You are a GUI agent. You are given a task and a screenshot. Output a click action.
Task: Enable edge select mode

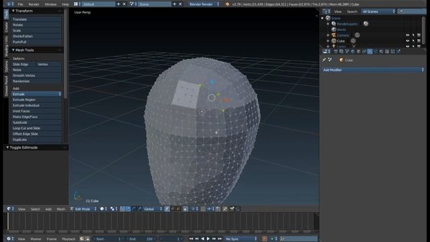tap(173, 209)
